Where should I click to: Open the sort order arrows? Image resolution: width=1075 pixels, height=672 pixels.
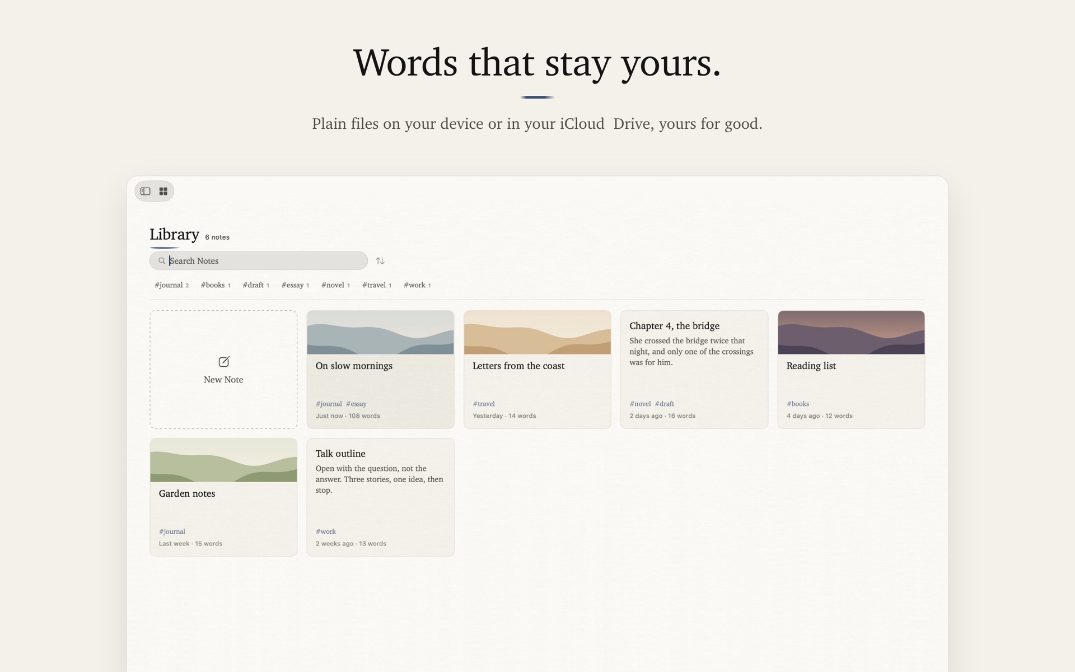click(380, 261)
